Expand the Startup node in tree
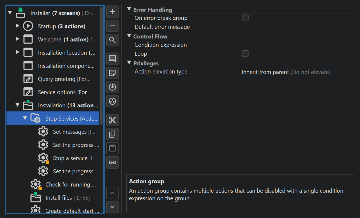360x218 pixels. 18,26
